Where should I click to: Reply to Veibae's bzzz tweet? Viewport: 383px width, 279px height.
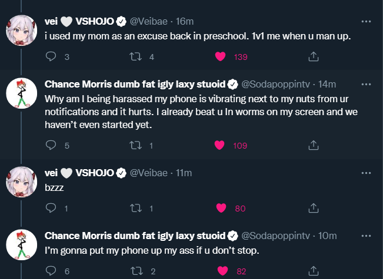[x=51, y=207]
